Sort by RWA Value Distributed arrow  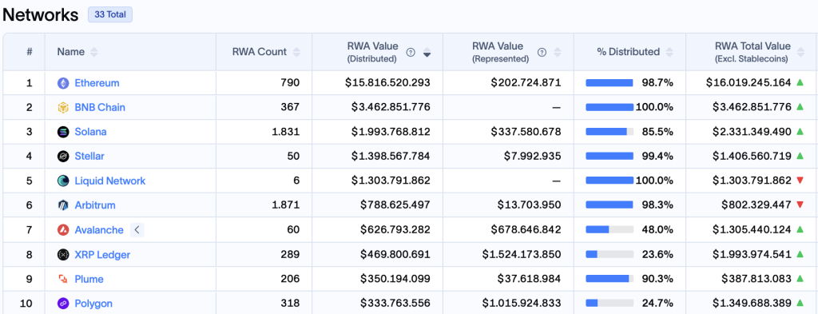pos(427,52)
